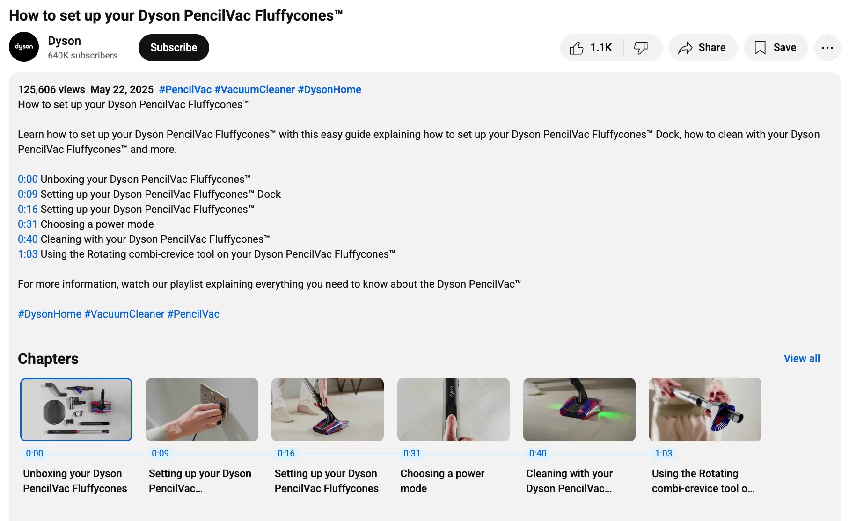Open the Share options
This screenshot has width=849, height=521.
point(702,47)
